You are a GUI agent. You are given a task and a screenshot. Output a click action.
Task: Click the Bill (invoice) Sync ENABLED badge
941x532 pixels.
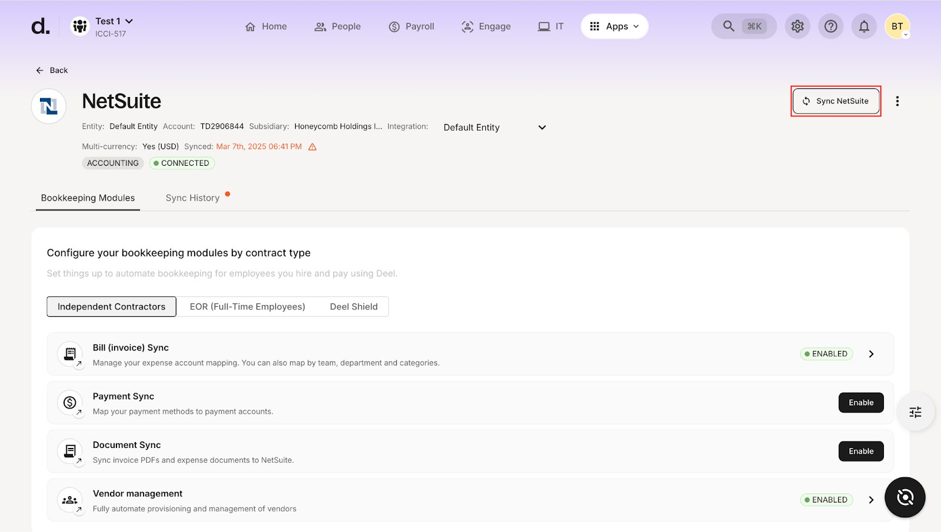pos(826,354)
